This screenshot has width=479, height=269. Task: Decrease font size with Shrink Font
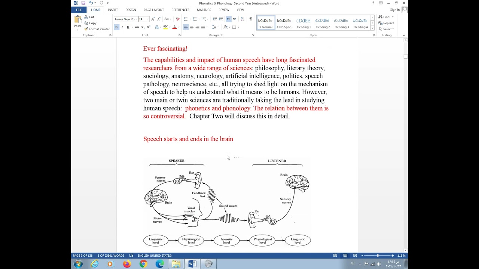pyautogui.click(x=159, y=19)
